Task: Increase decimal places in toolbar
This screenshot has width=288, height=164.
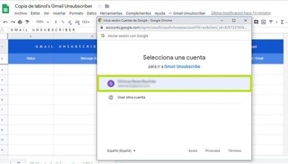Action: (77, 22)
